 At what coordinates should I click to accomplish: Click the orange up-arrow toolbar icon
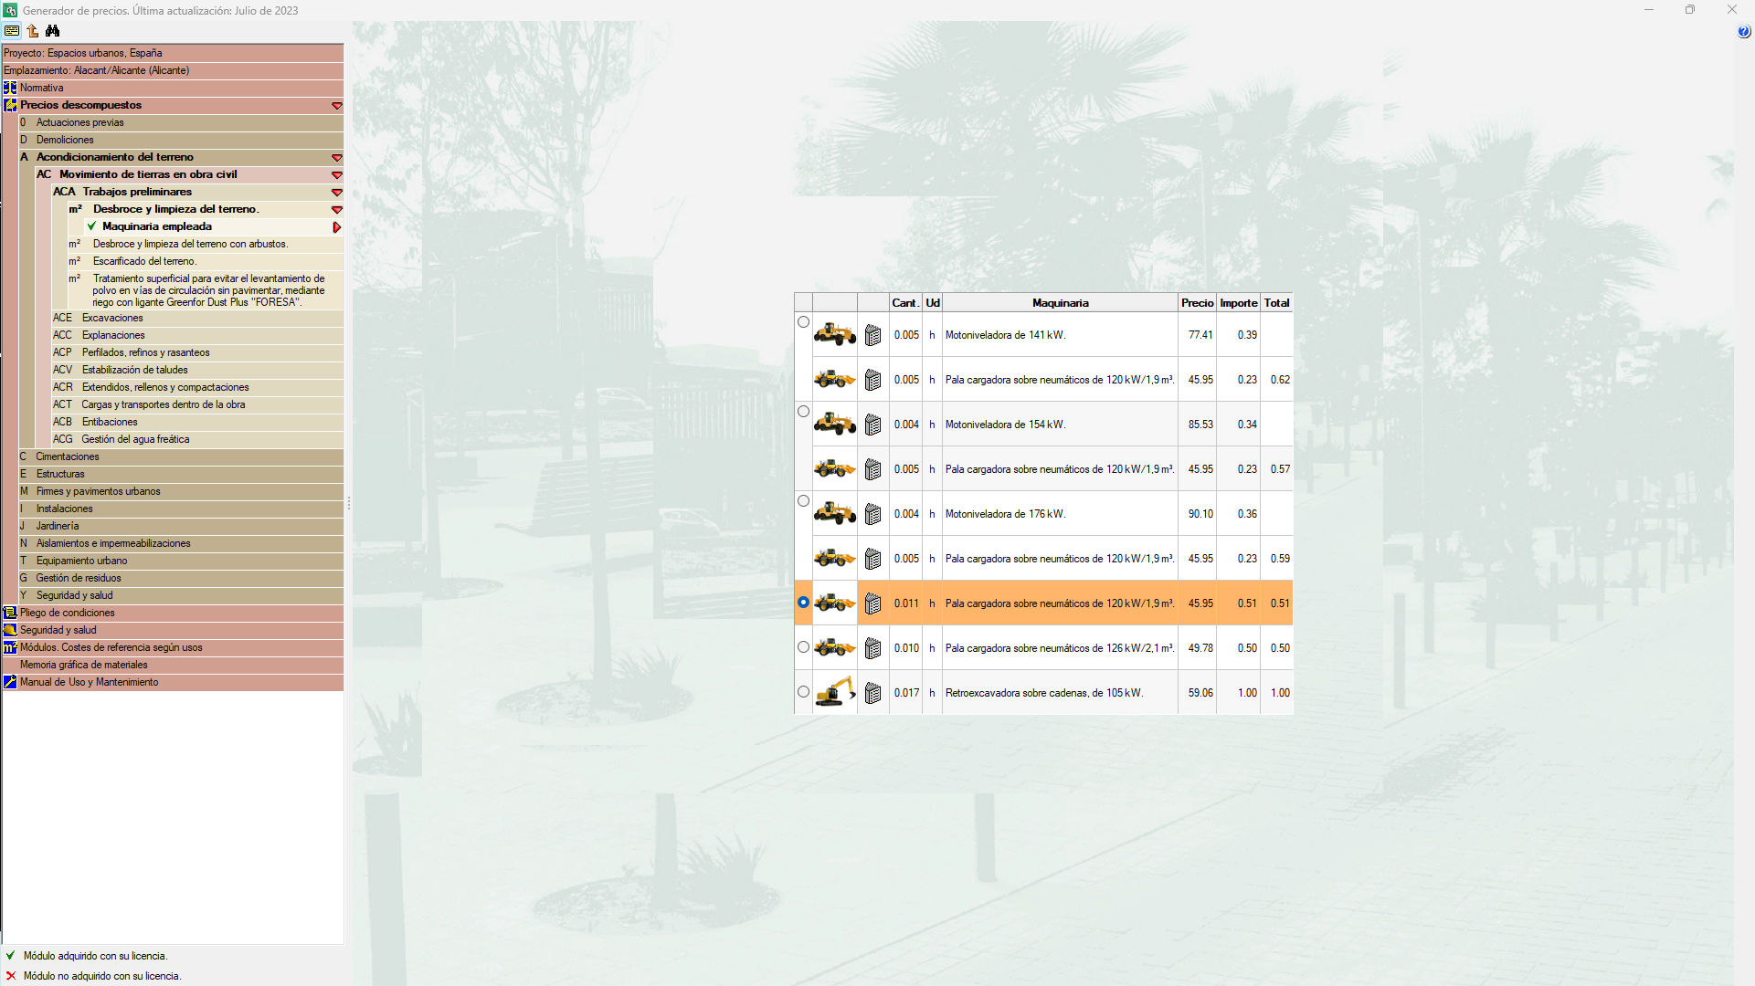33,31
